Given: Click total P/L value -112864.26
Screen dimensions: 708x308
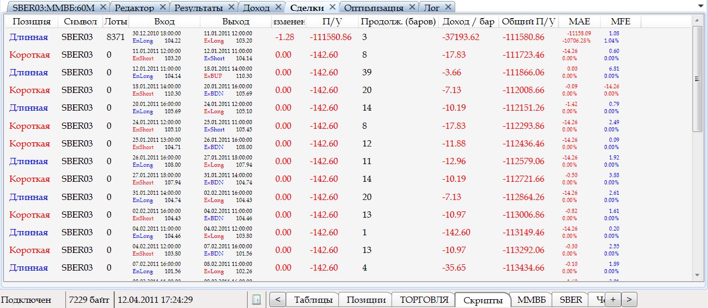Looking at the screenshot, I should click(x=523, y=197).
